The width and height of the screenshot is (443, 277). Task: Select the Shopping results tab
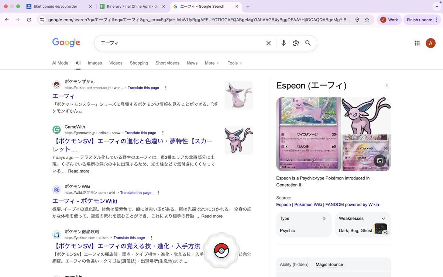tap(139, 63)
